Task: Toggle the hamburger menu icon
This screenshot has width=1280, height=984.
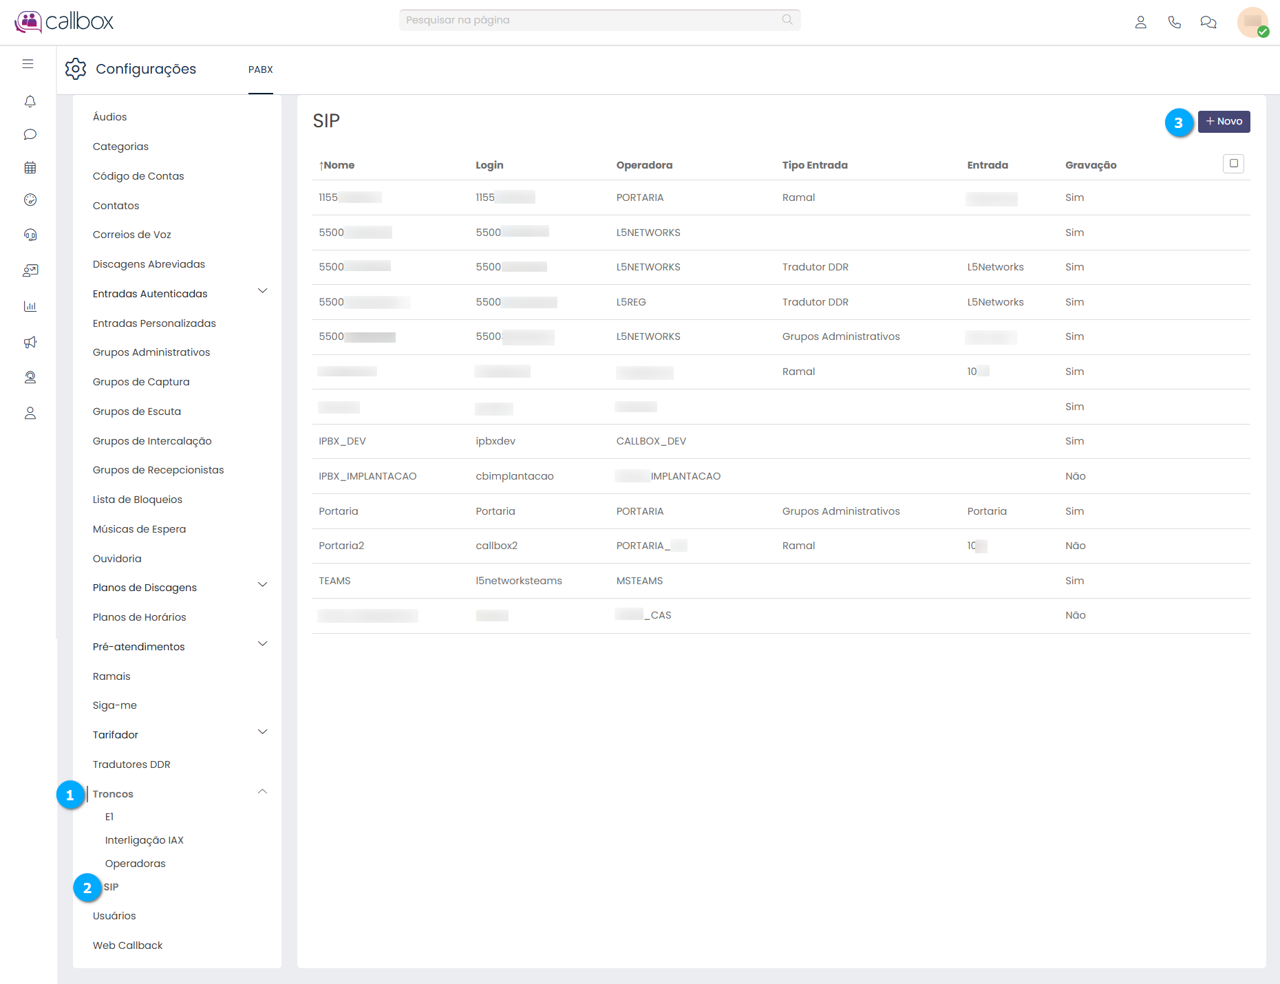Action: pos(28,64)
